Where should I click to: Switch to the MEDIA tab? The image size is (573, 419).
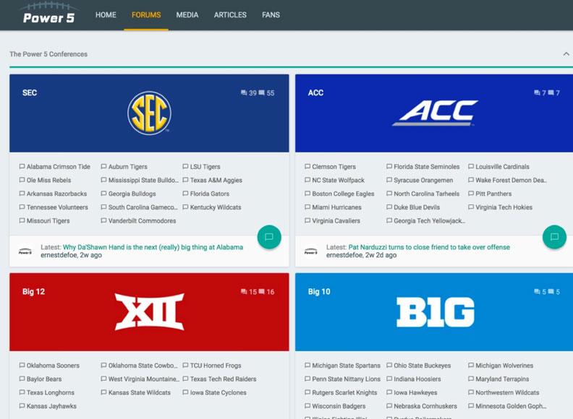tap(187, 15)
